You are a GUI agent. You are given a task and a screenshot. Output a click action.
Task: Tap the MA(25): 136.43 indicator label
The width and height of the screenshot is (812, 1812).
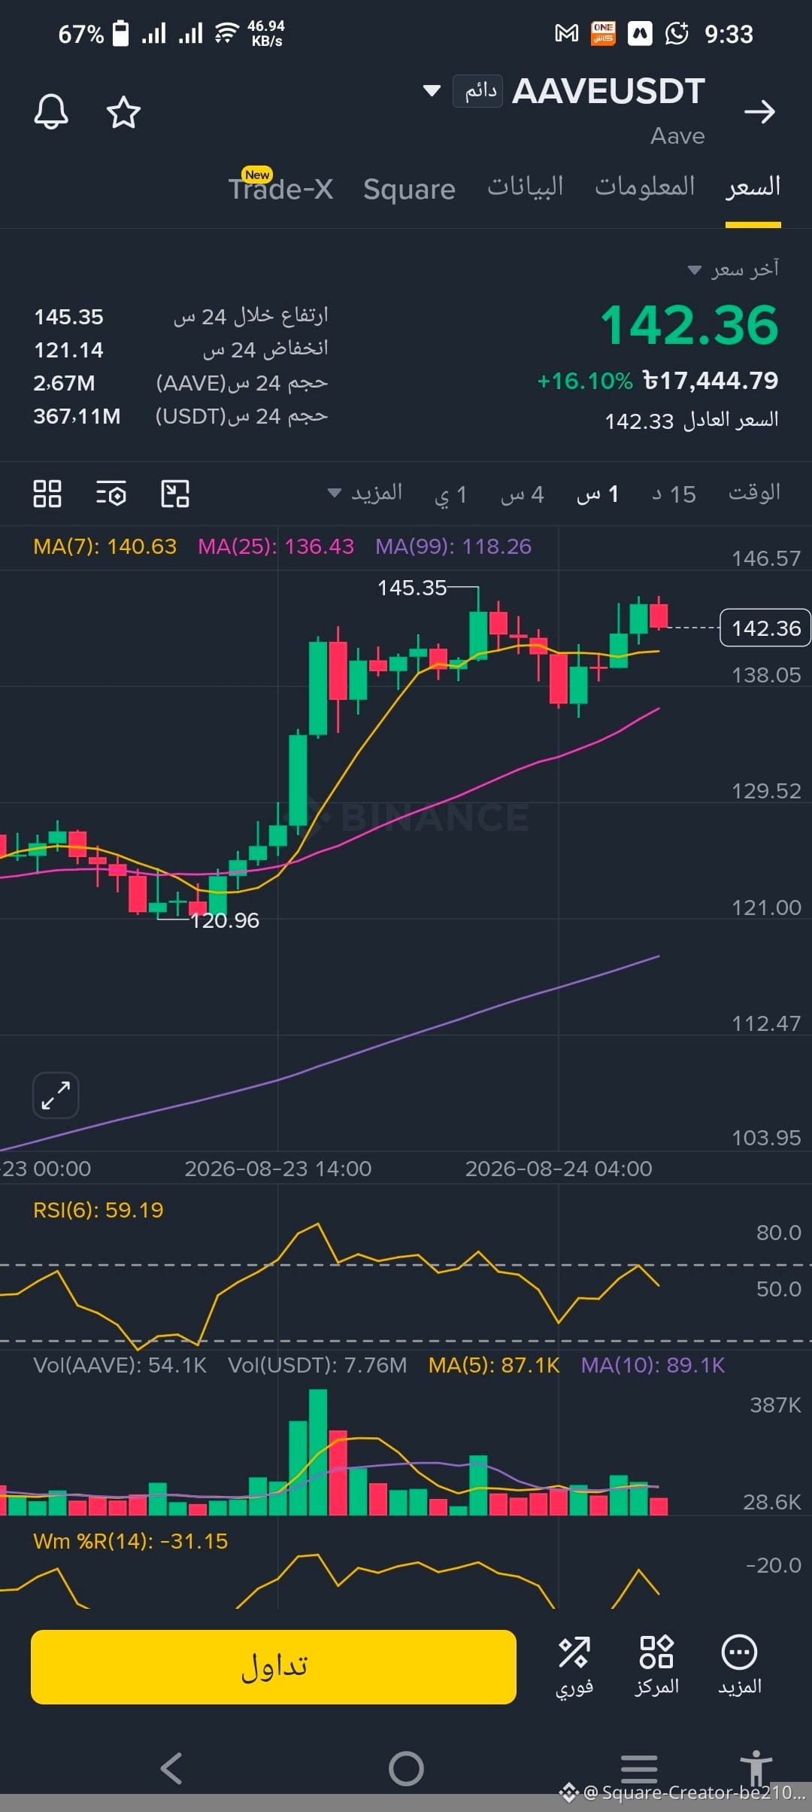[276, 546]
